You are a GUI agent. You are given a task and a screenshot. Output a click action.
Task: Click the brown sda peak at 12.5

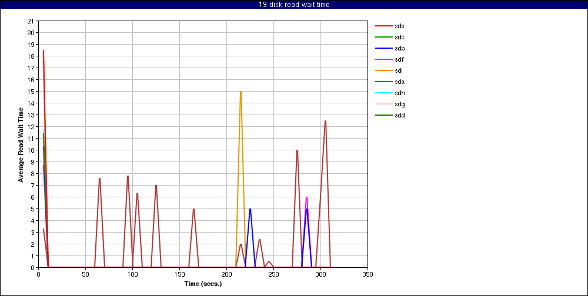(326, 120)
